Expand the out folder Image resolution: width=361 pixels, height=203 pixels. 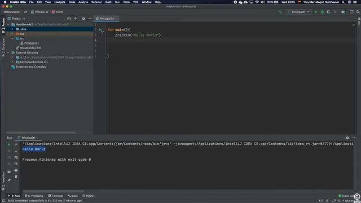pyautogui.click(x=12, y=34)
